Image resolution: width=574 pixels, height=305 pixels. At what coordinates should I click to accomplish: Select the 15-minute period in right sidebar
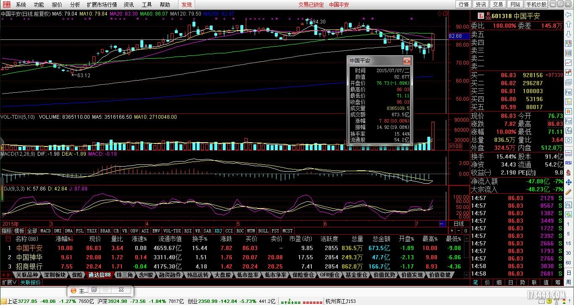[568, 243]
